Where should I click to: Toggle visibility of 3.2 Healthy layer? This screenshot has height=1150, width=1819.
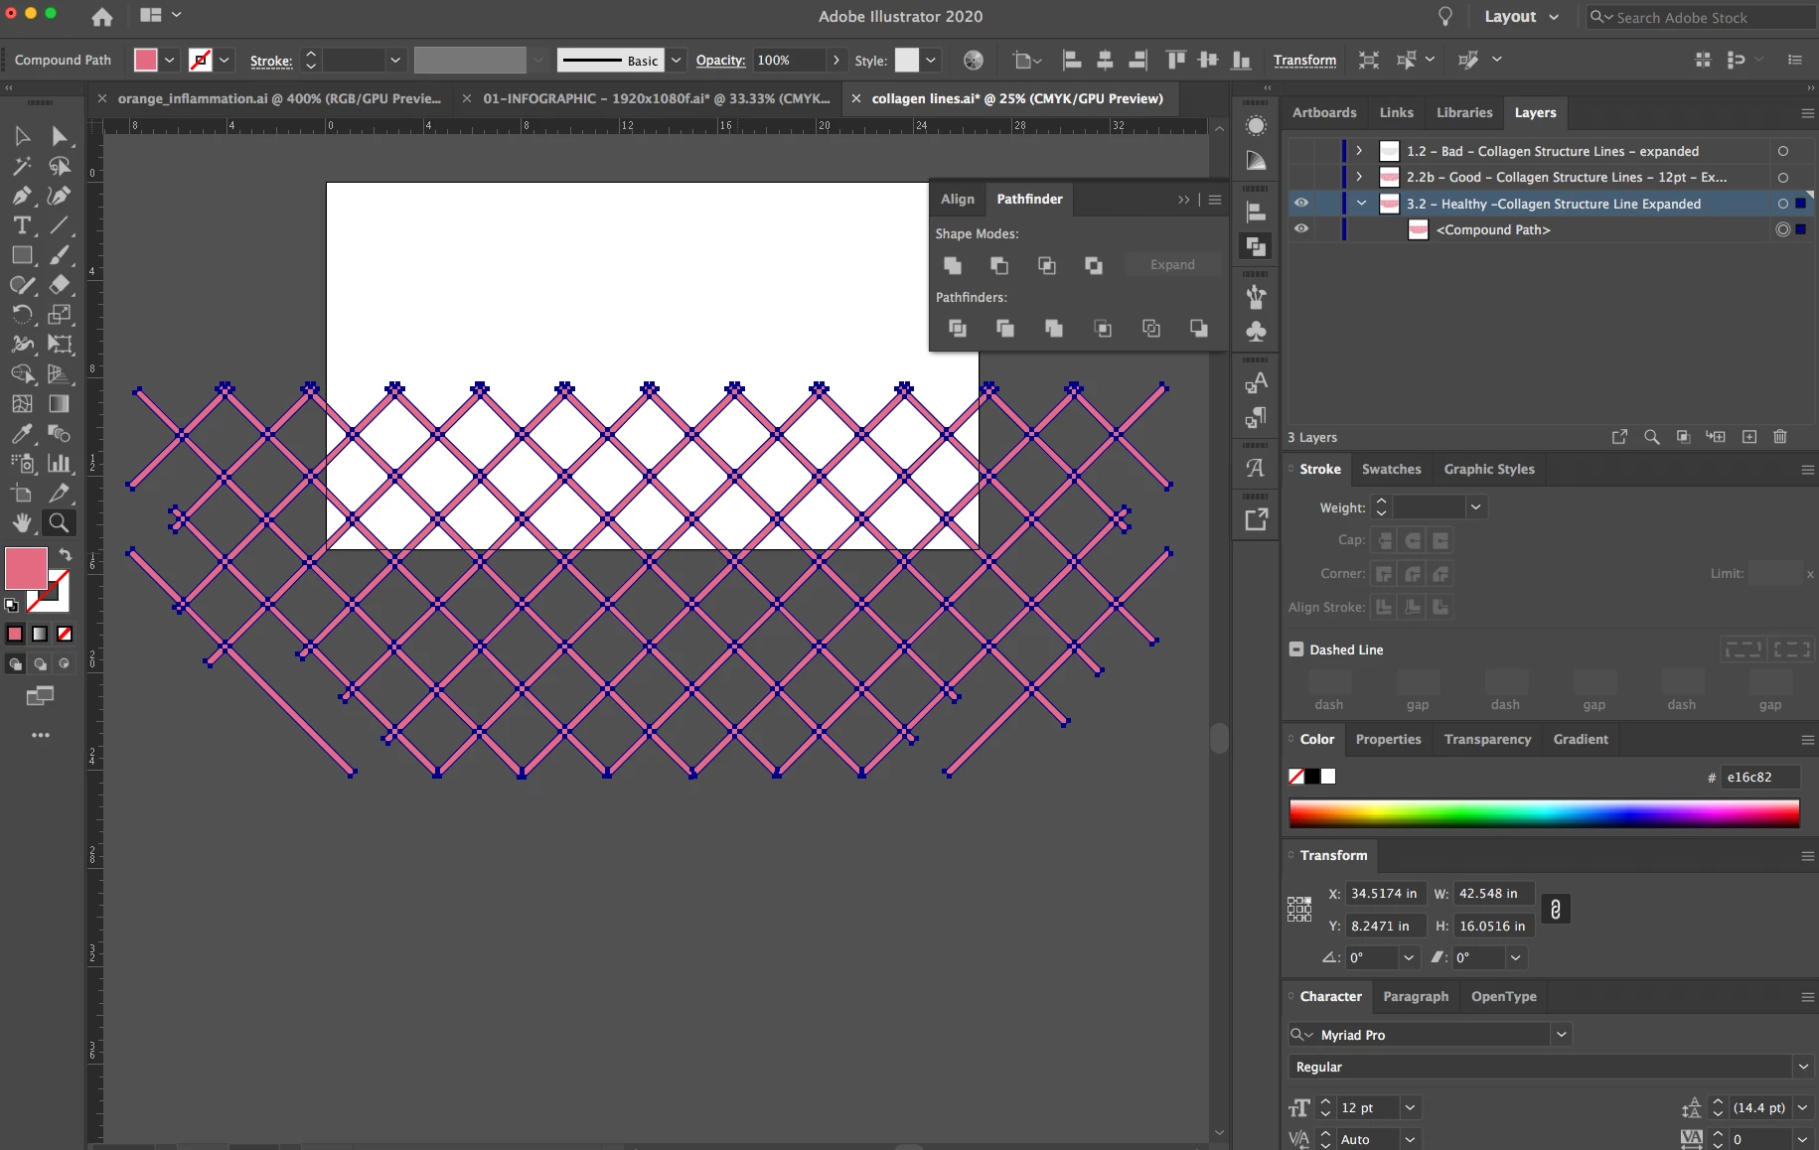coord(1301,203)
